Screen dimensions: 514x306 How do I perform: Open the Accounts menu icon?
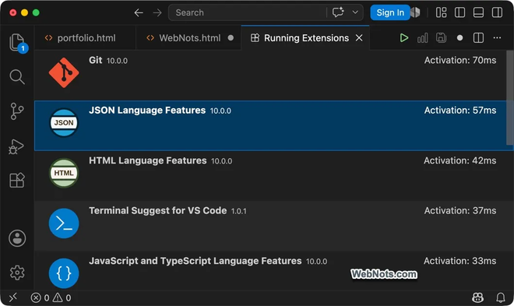[17, 238]
